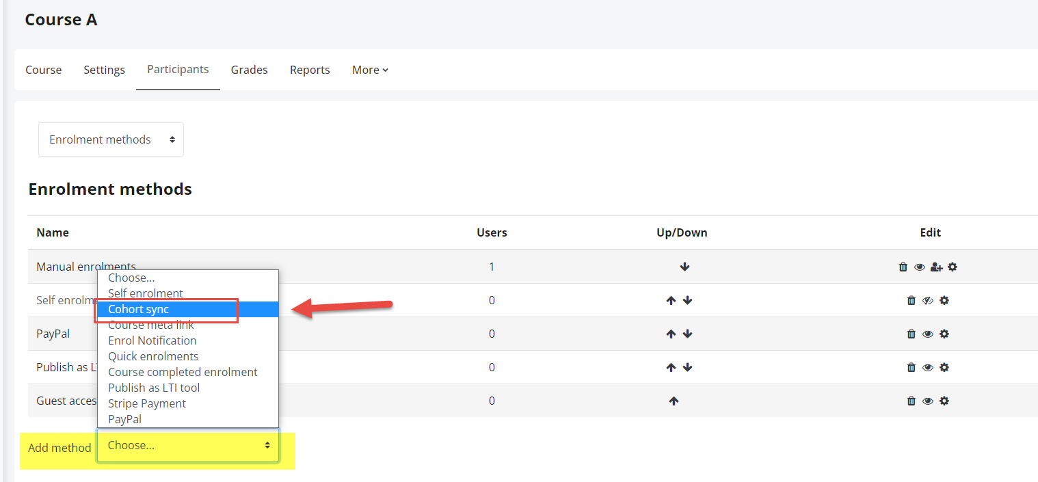The image size is (1038, 482).
Task: Delete the Self enrolment method
Action: (x=911, y=300)
